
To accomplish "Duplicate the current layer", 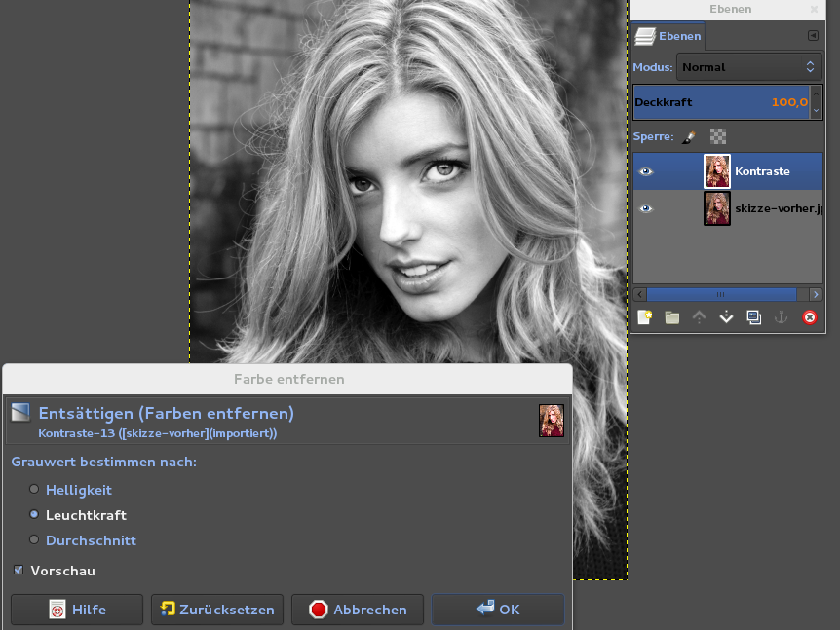I will [753, 317].
